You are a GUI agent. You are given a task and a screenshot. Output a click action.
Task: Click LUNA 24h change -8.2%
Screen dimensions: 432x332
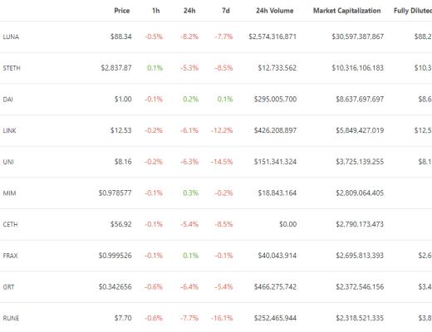pos(189,37)
